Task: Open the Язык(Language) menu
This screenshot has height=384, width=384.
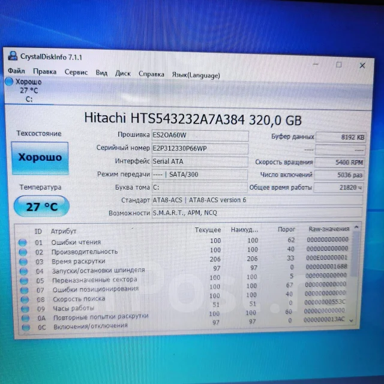Action: coord(196,75)
